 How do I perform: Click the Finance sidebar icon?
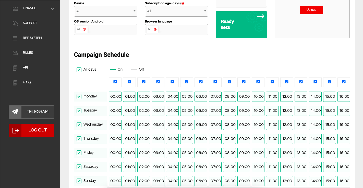[15, 8]
